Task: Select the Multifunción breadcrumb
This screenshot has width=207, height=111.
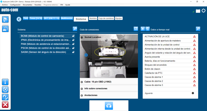Action: 67,18
